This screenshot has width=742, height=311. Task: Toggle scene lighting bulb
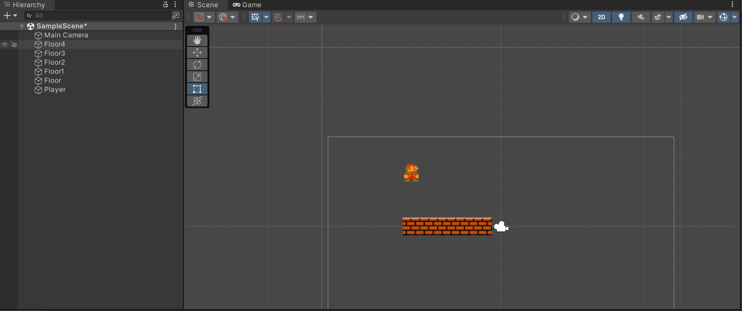pos(621,17)
